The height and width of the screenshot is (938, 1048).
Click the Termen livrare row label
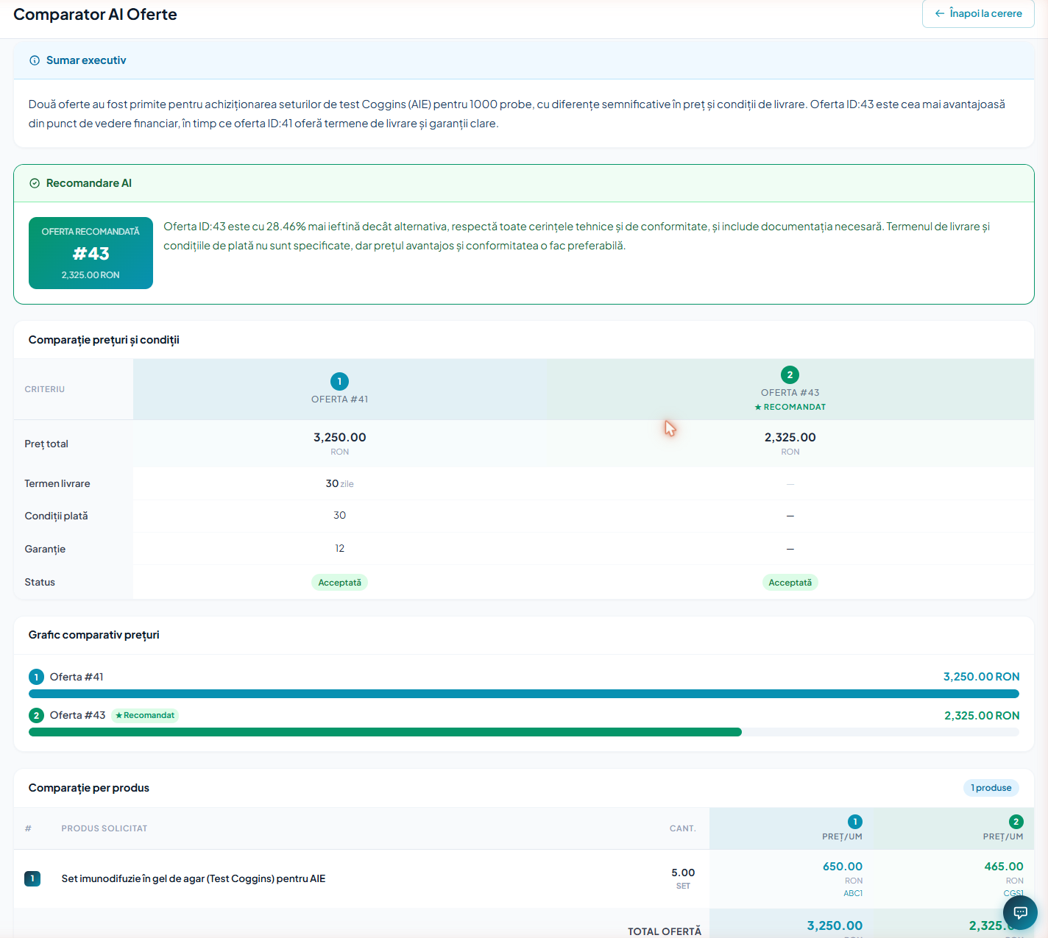click(x=57, y=483)
